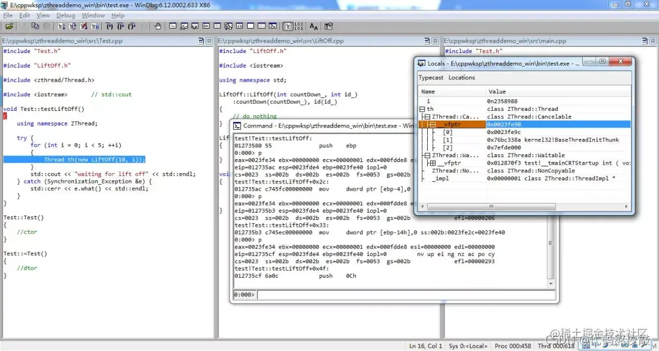
Task: Click the Copy toolbar icon
Action: point(35,26)
